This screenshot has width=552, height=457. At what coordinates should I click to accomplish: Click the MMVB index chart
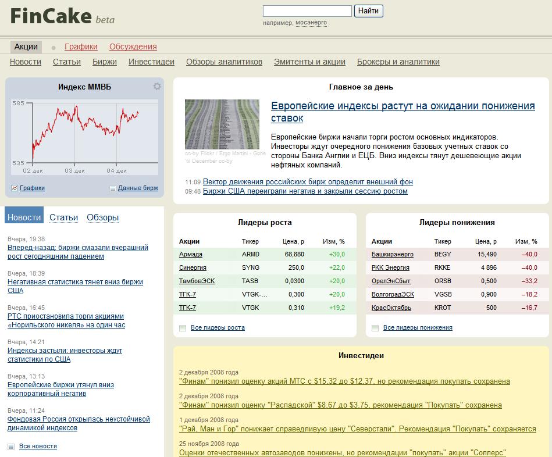84,134
